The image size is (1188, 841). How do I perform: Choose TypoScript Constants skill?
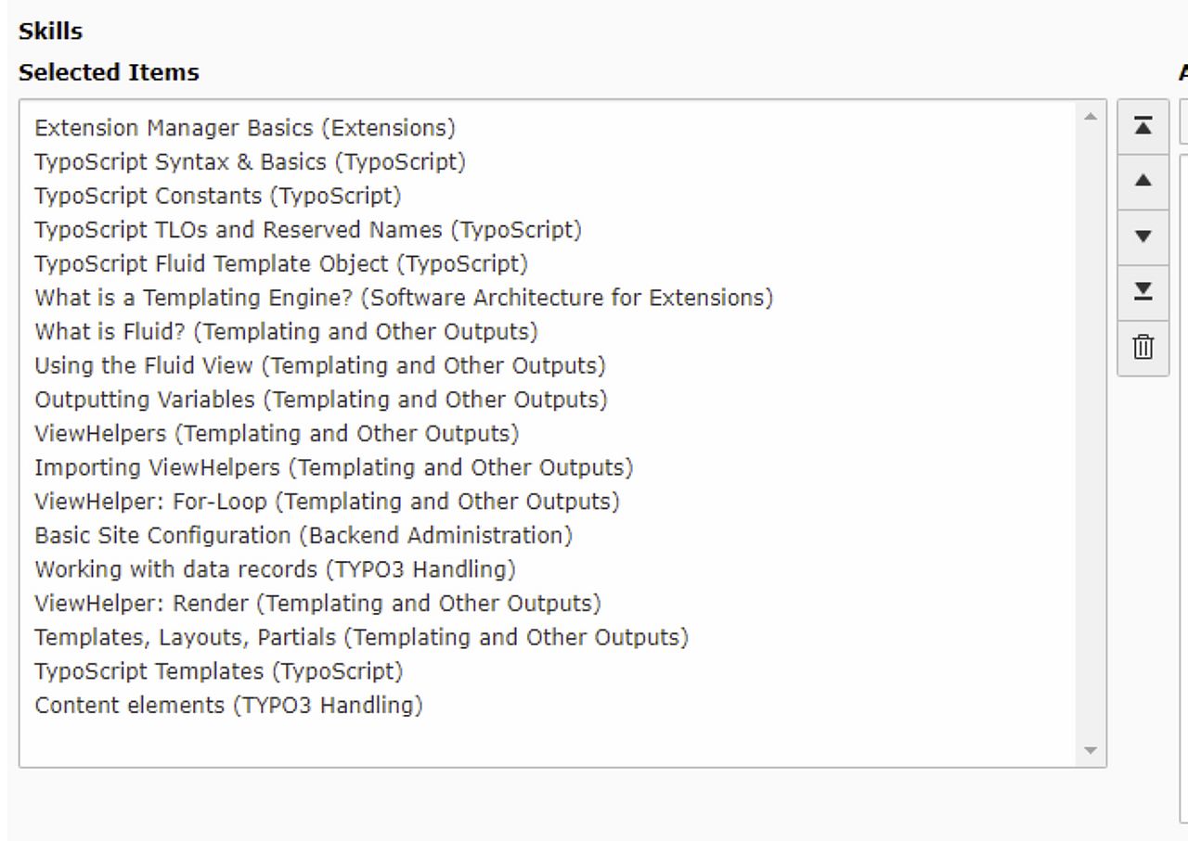coord(218,197)
